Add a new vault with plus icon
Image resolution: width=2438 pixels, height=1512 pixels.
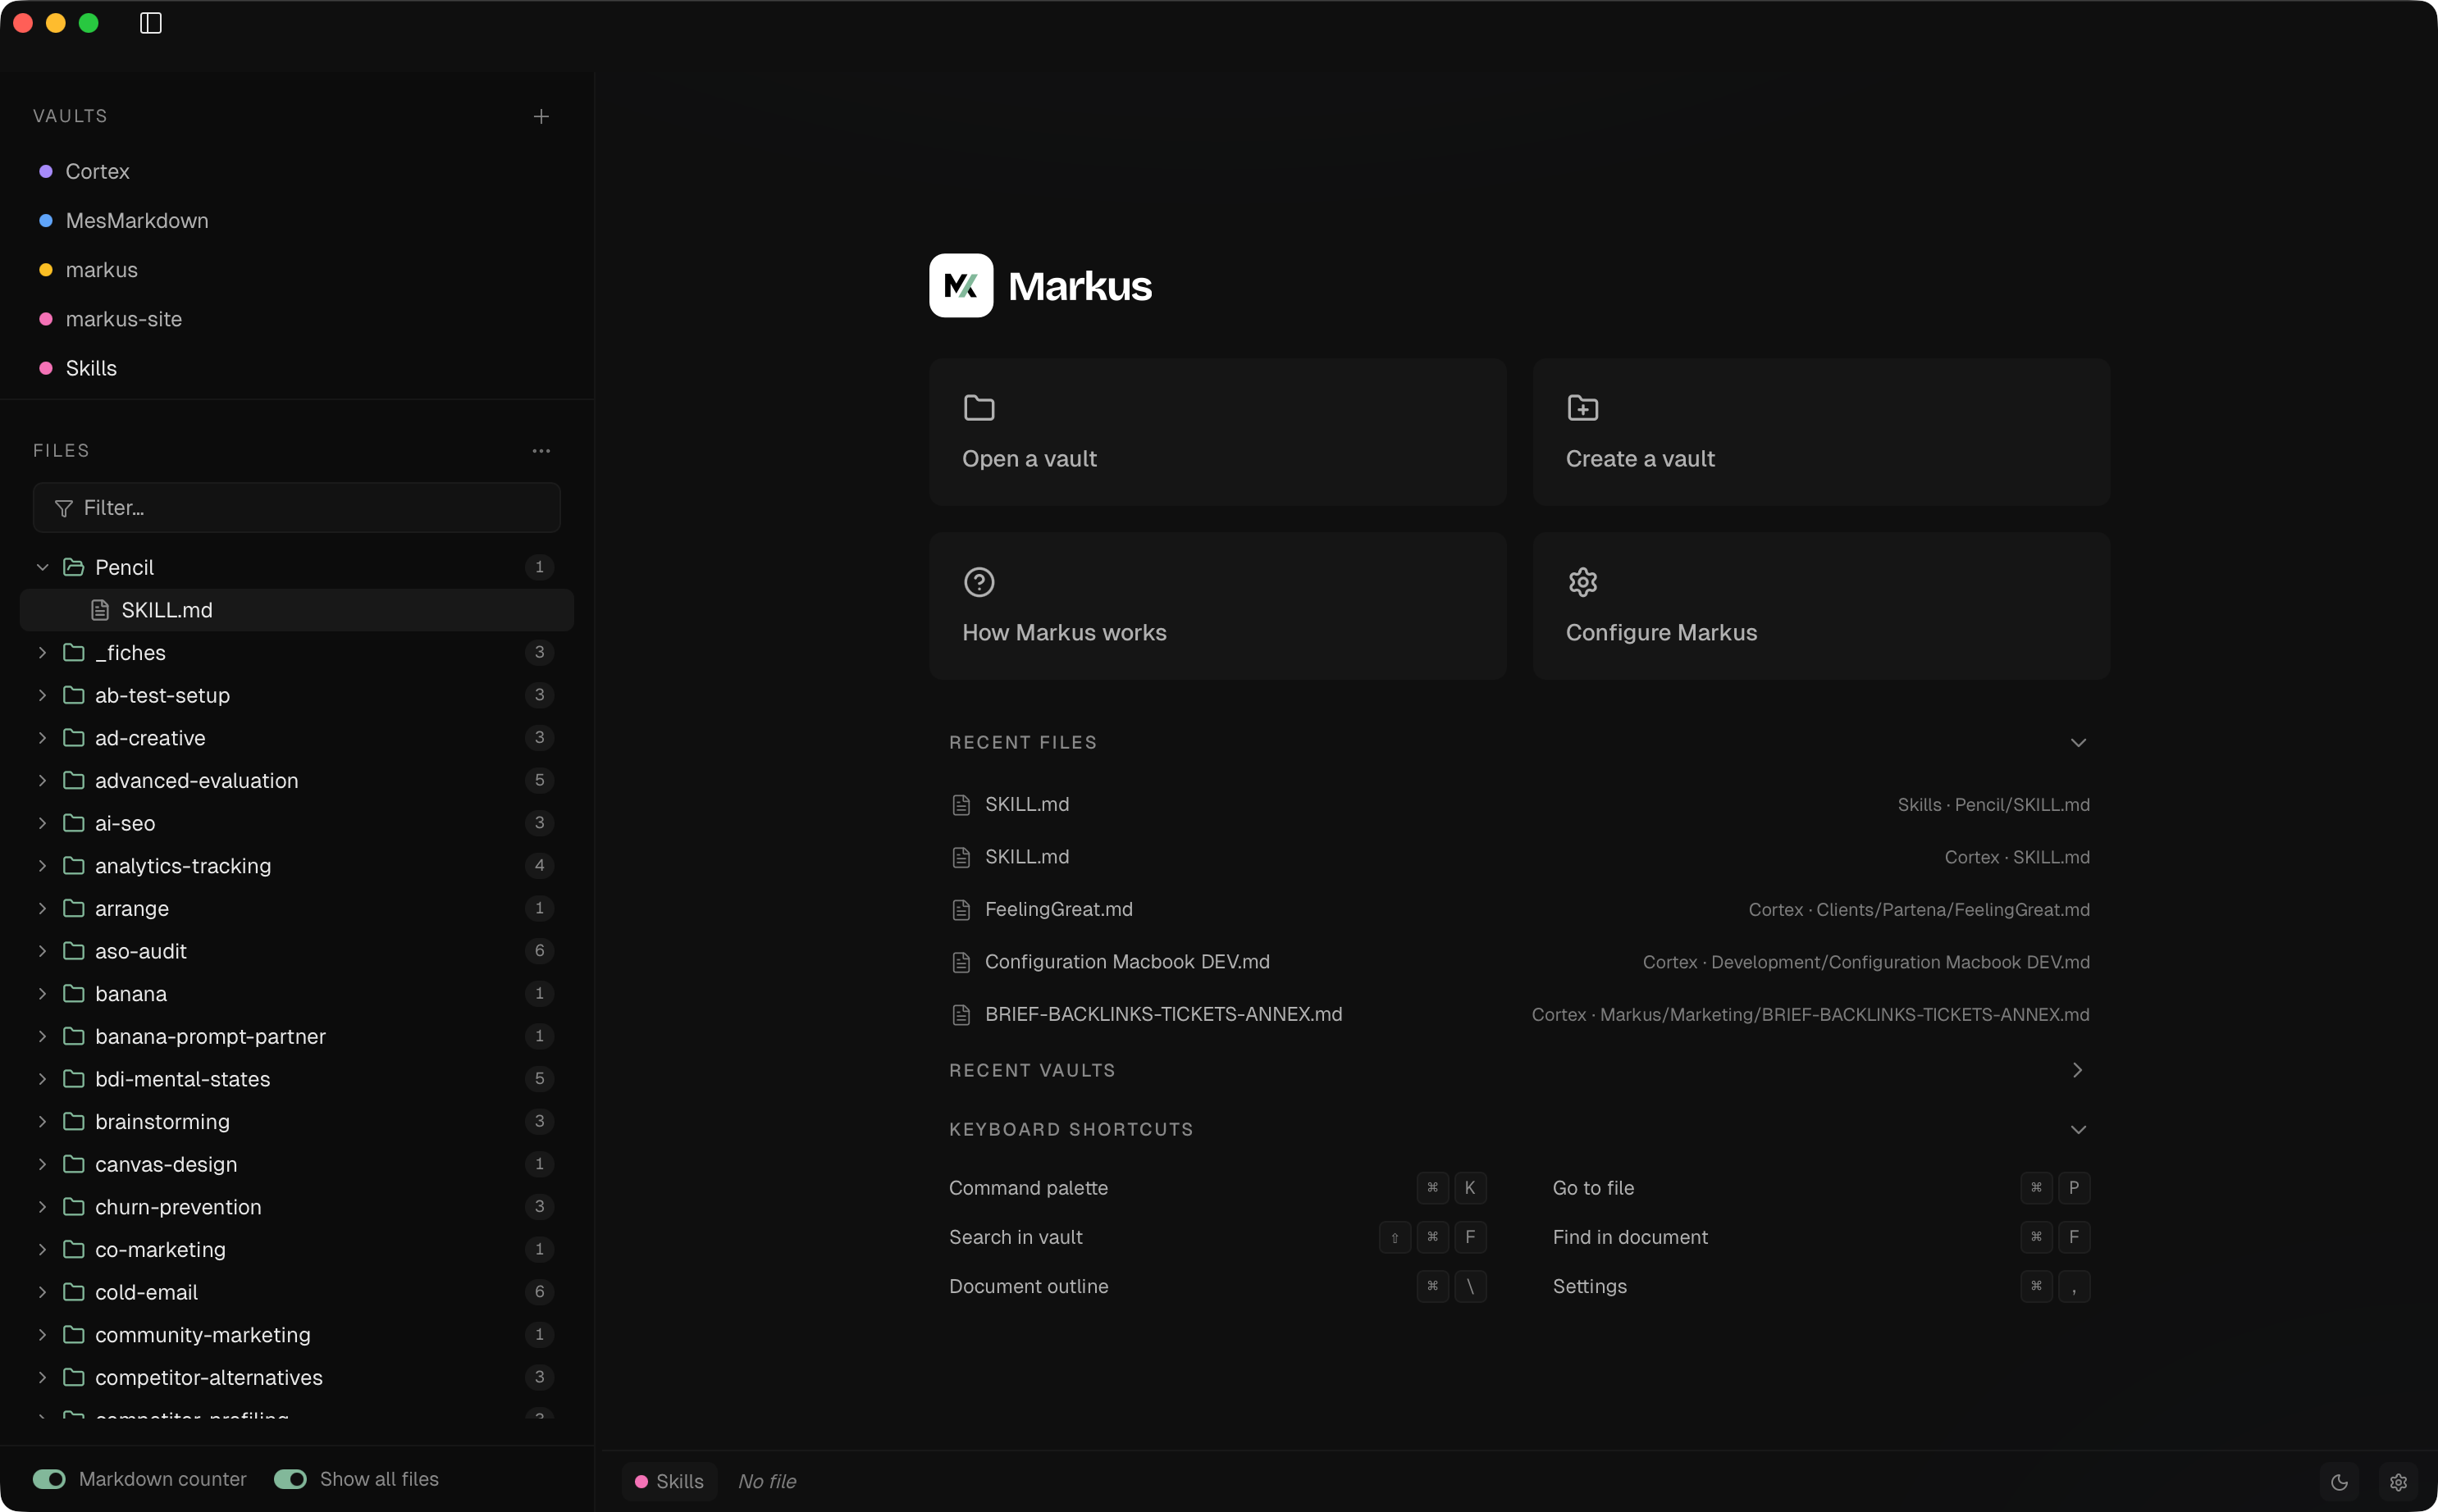coord(541,117)
